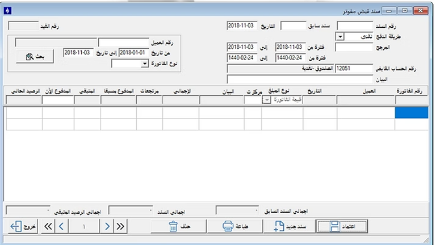Click the account name field الصندوق -نقدية
Image resolution: width=436 pixels, height=245 pixels.
coord(280,68)
